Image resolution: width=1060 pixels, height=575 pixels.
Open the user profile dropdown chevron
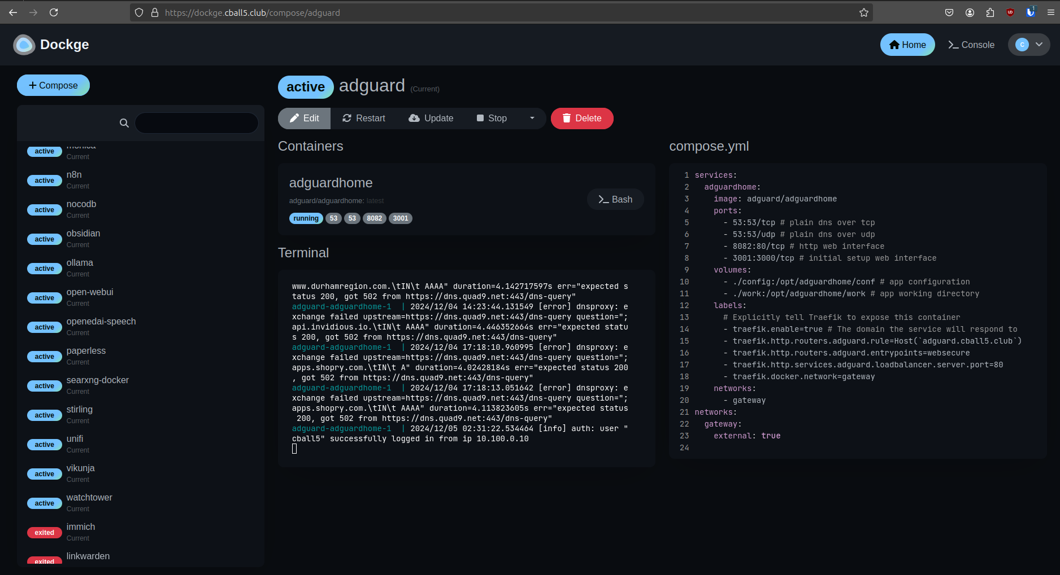point(1039,45)
